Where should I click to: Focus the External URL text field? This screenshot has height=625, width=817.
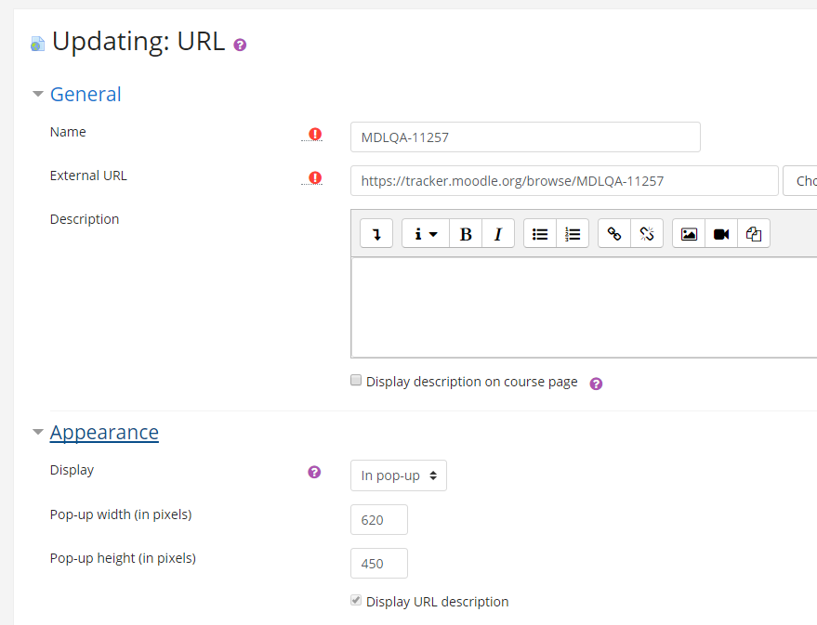pyautogui.click(x=564, y=181)
